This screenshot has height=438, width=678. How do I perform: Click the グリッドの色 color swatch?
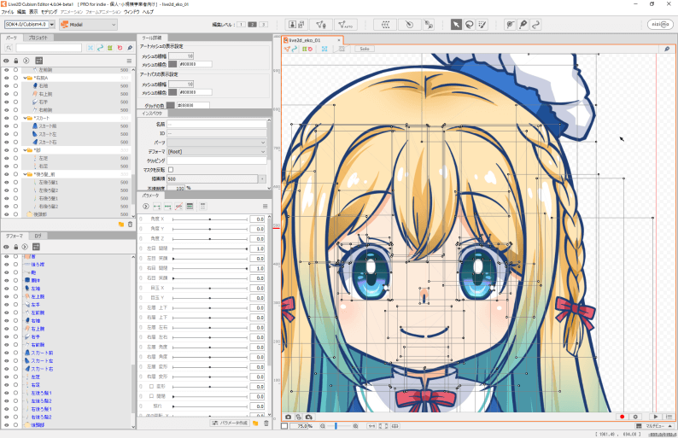[171, 106]
